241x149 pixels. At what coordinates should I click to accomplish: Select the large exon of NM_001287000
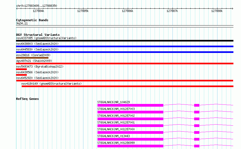(x=130, y=132)
